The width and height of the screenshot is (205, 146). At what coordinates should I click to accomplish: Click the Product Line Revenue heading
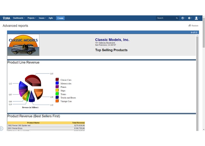pos(23,62)
